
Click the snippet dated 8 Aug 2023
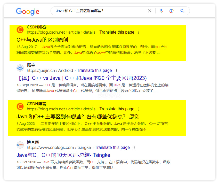point(92,126)
